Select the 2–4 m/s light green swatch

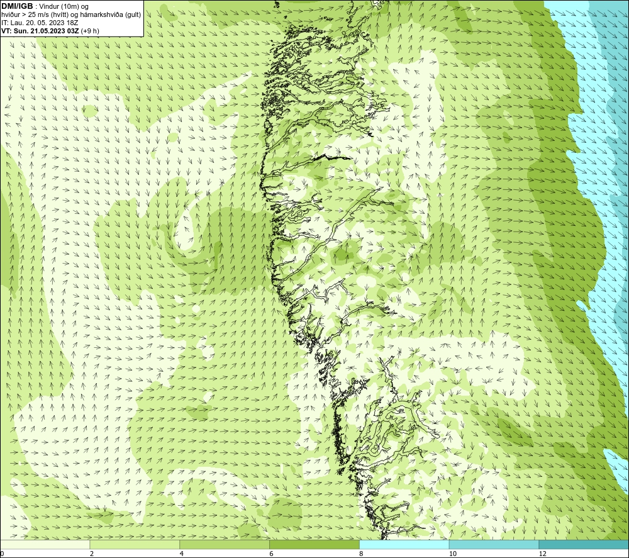click(135, 545)
